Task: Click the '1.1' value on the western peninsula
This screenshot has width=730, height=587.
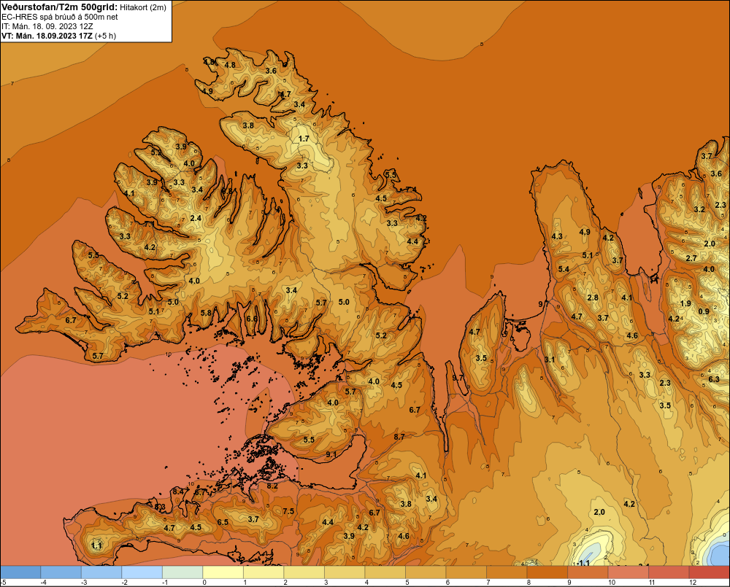Action: coord(96,545)
